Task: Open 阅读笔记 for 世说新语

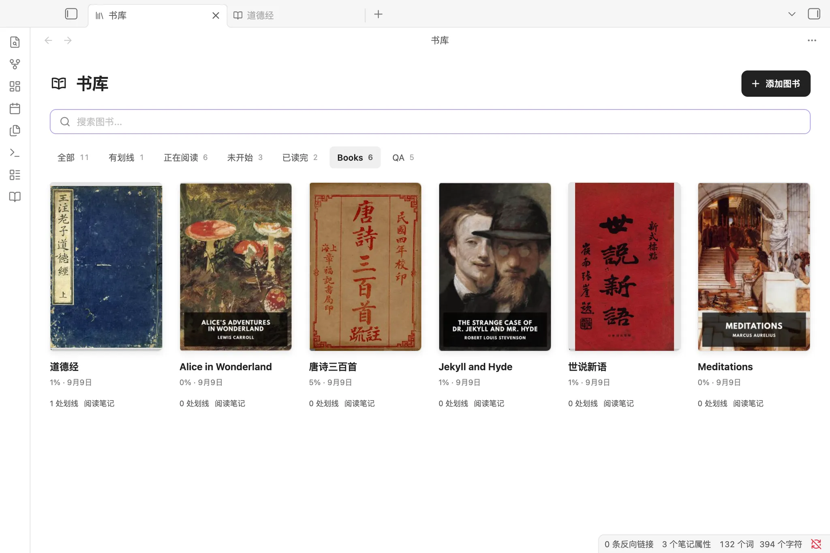Action: (x=618, y=404)
